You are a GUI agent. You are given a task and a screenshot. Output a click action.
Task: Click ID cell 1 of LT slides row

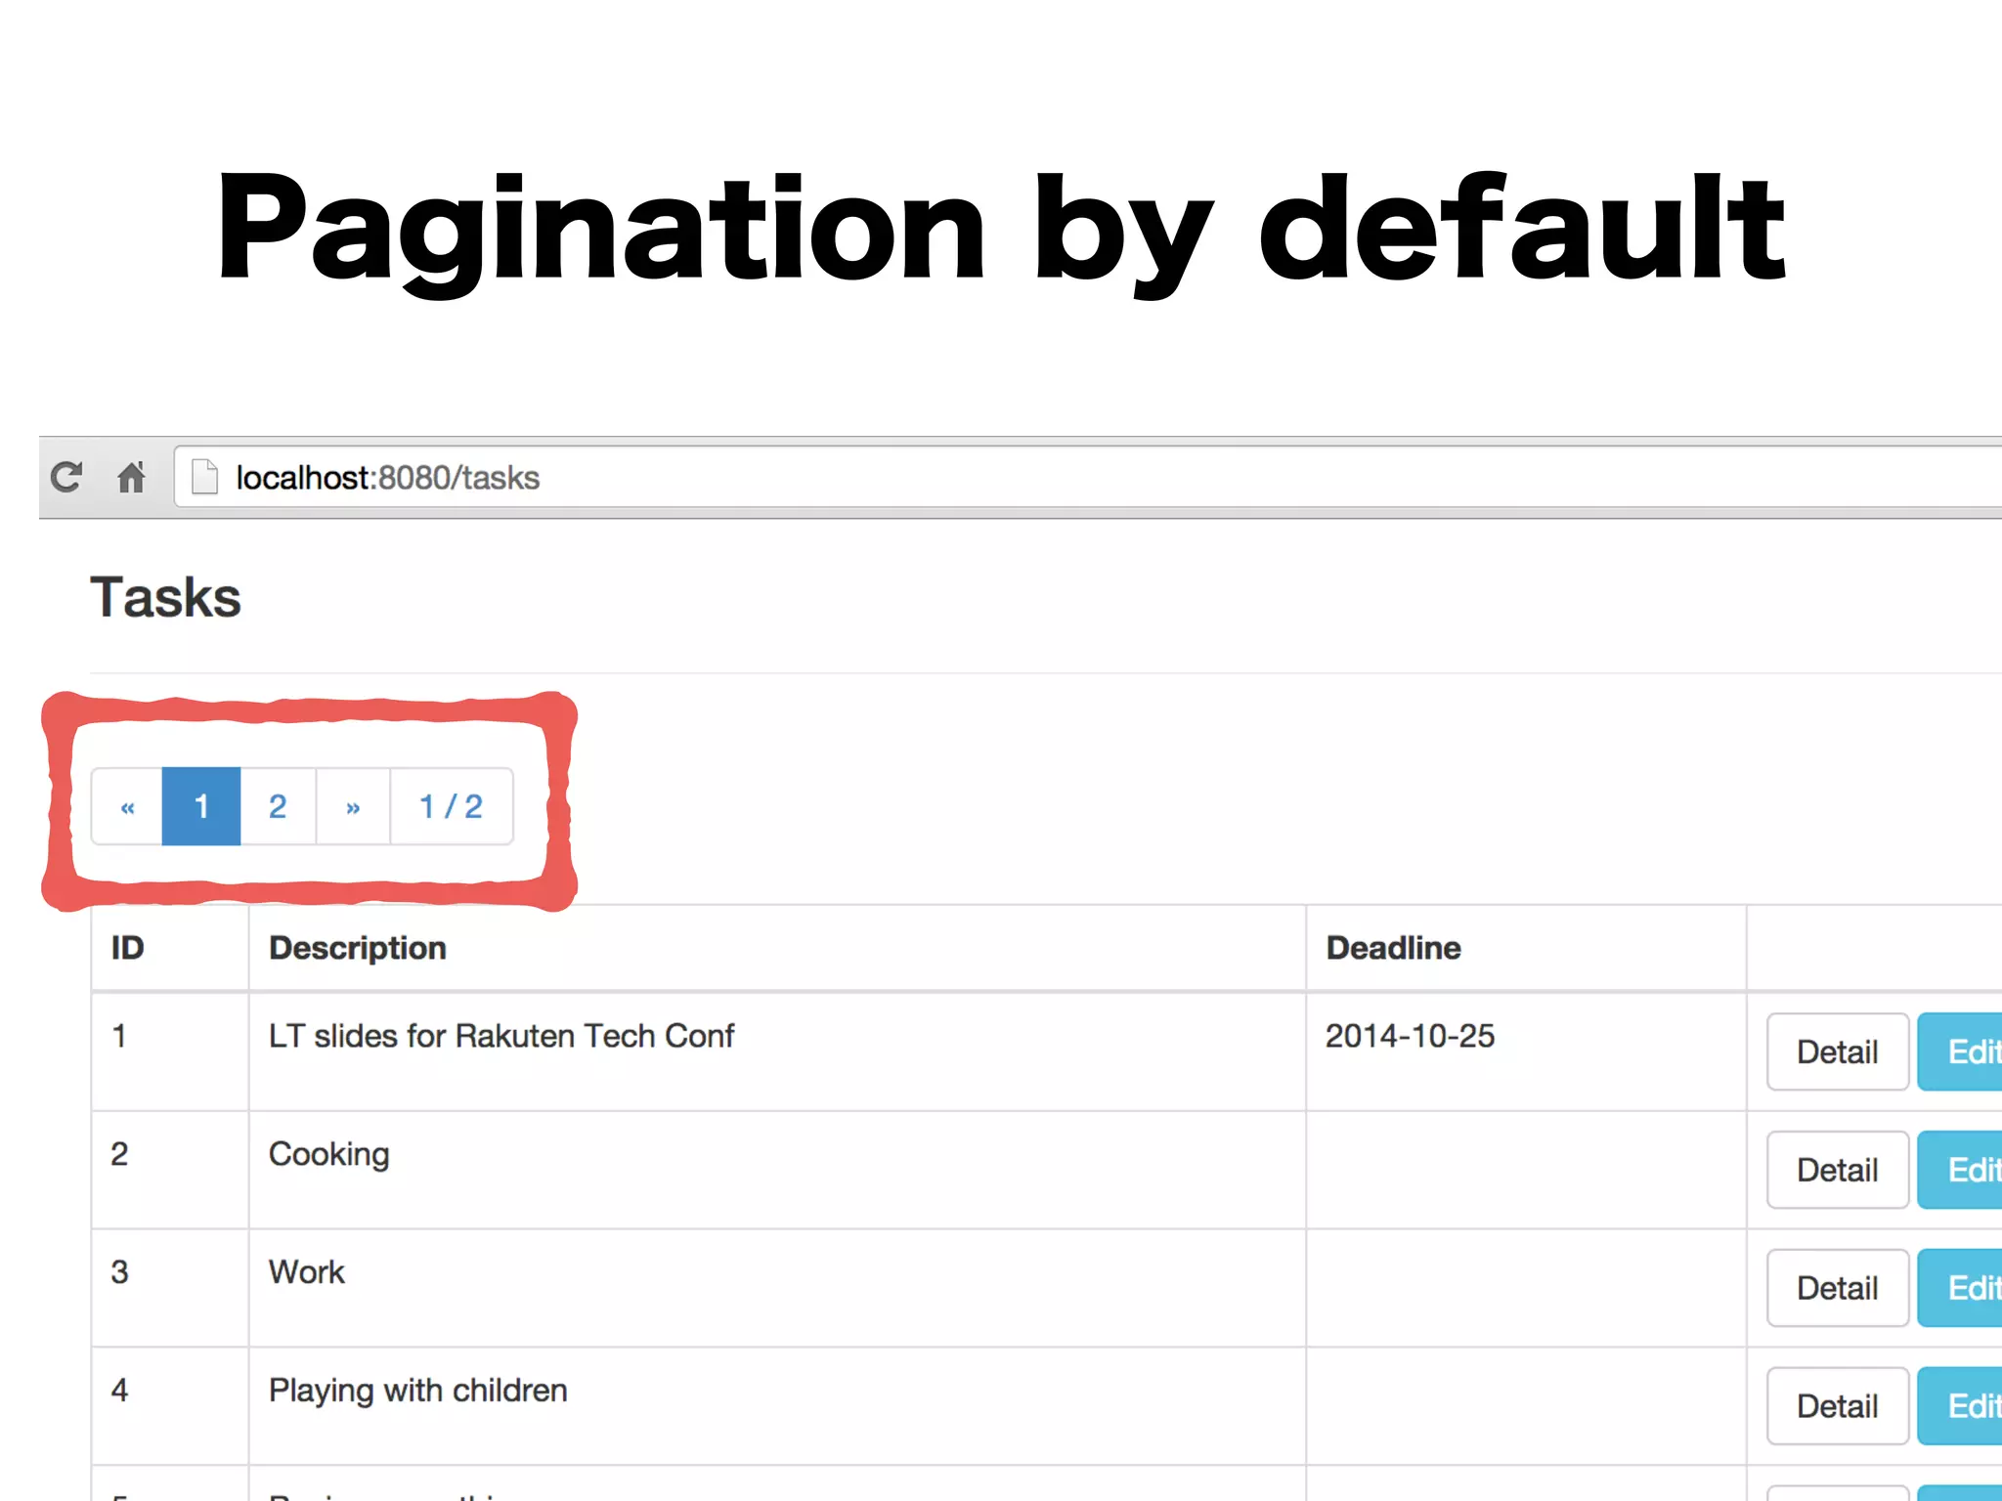[x=170, y=1051]
